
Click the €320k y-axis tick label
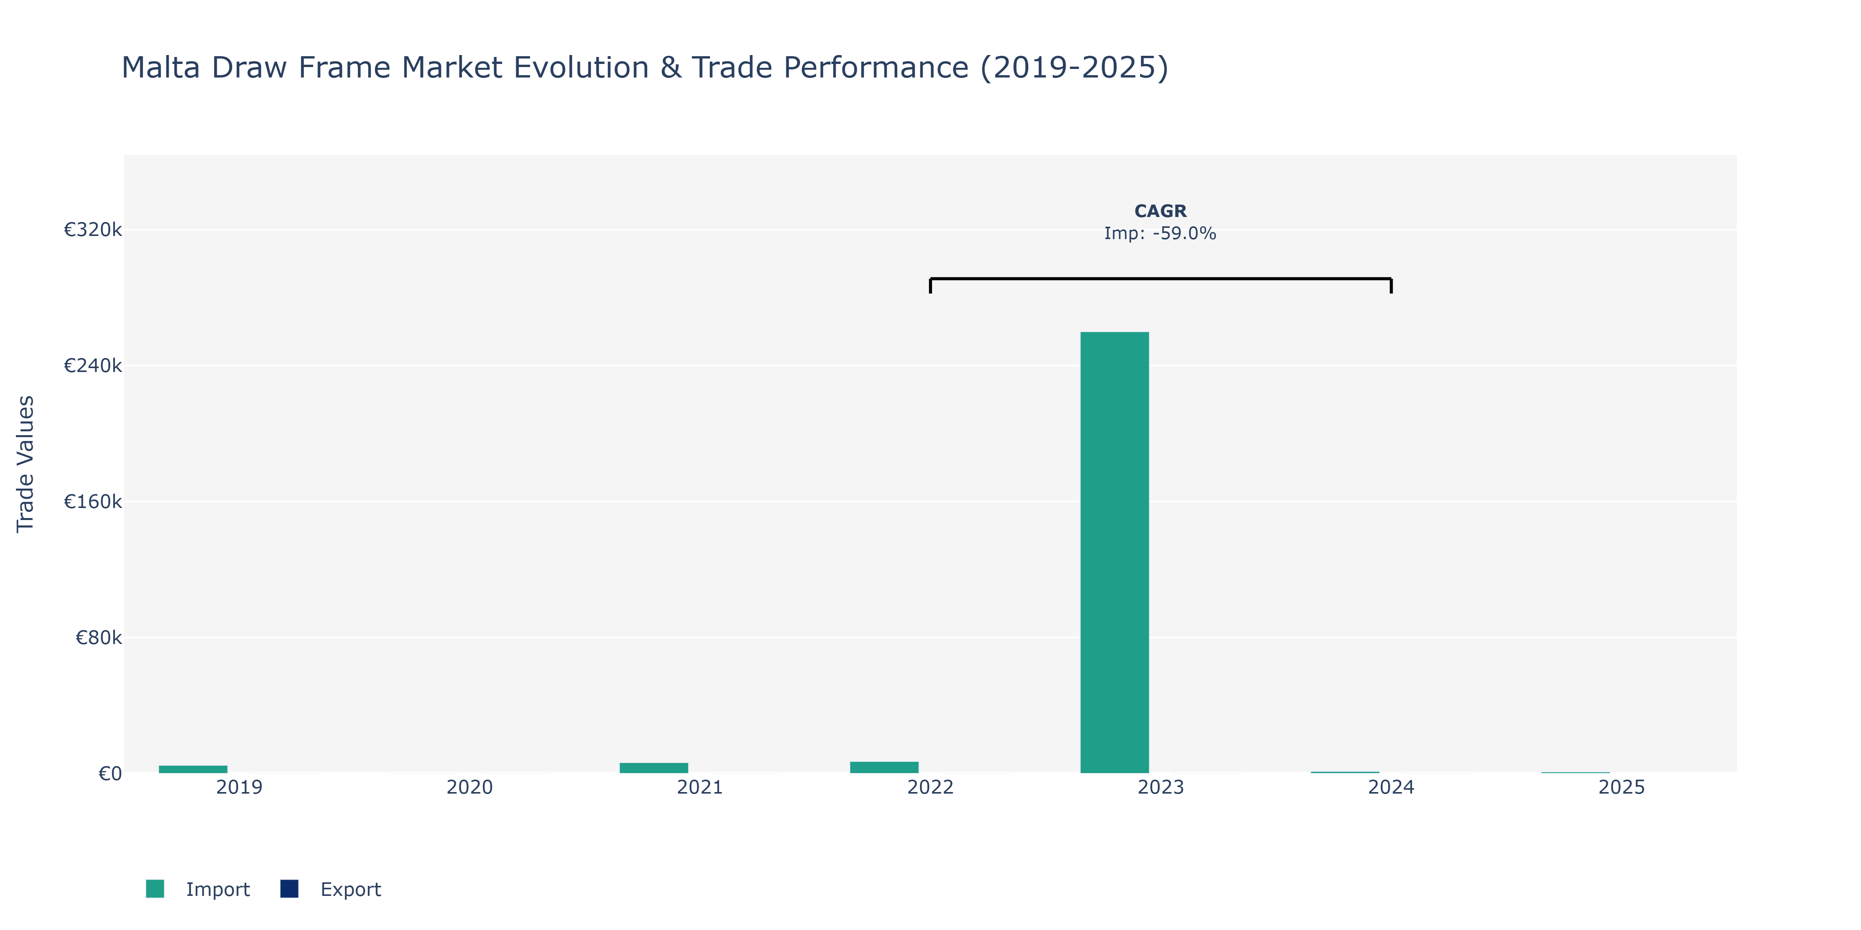93,230
